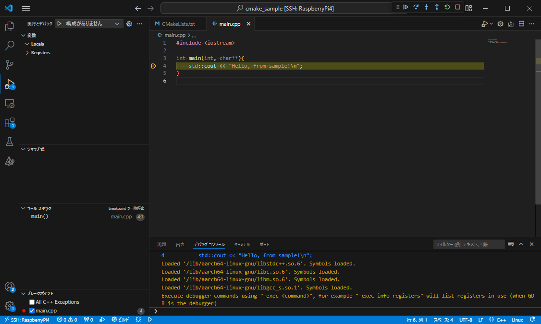Open the Manage gear in the activity bar
Viewport: 541px width, 324px height.
(x=9, y=306)
